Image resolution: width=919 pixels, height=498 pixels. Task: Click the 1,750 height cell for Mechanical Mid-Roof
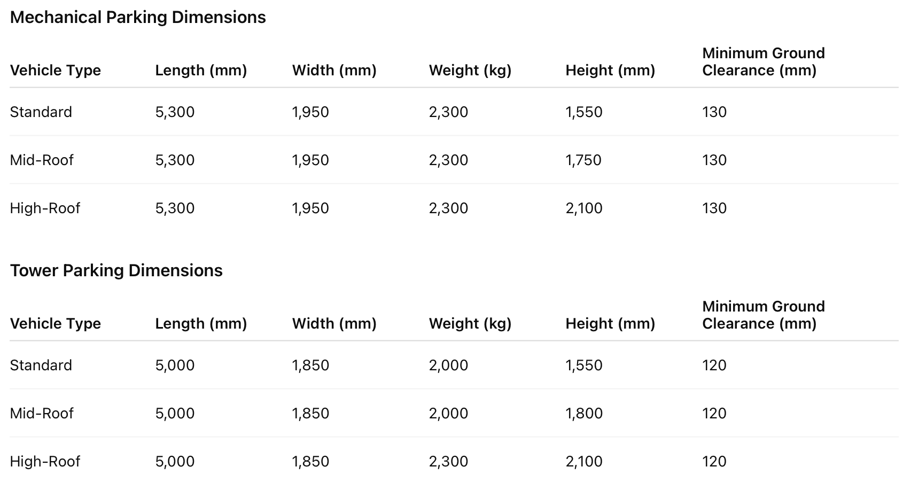click(x=583, y=160)
